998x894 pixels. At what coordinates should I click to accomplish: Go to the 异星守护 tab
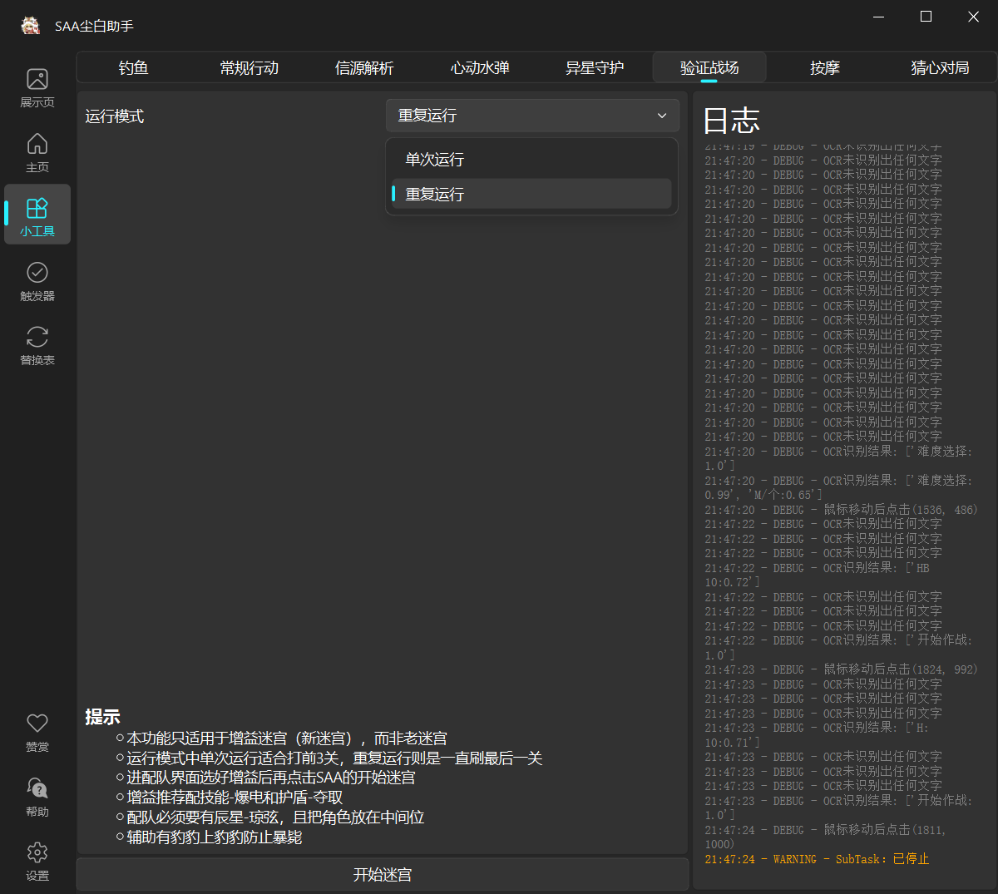tap(595, 68)
